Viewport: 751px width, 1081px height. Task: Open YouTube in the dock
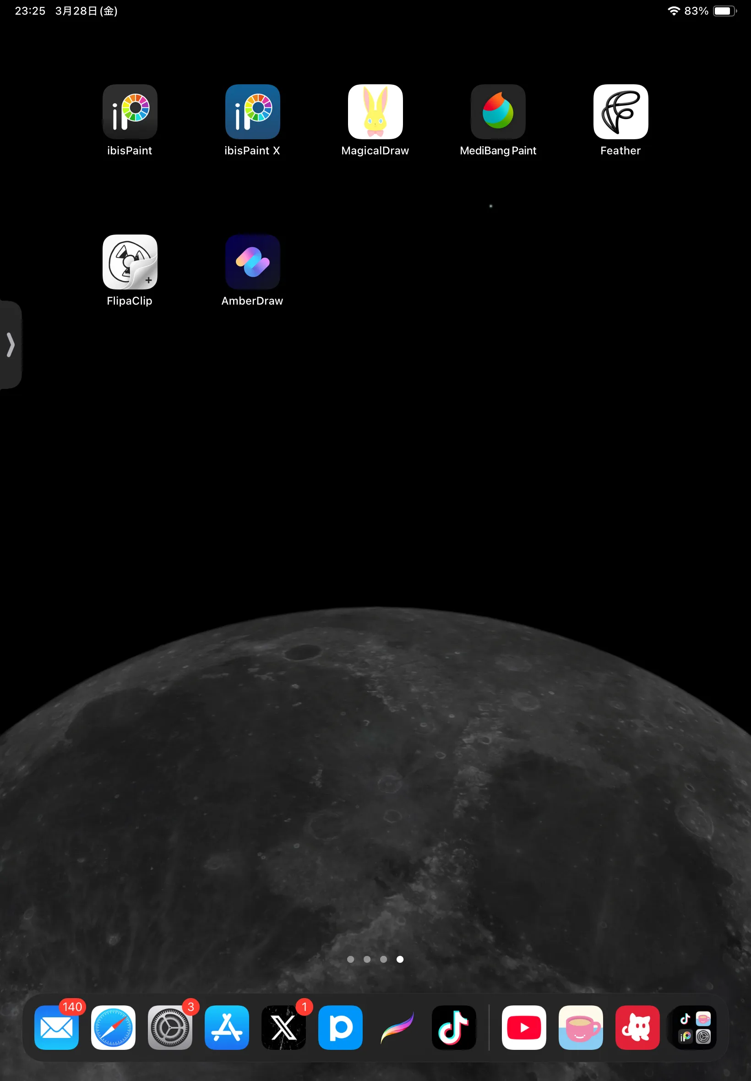tap(524, 1027)
